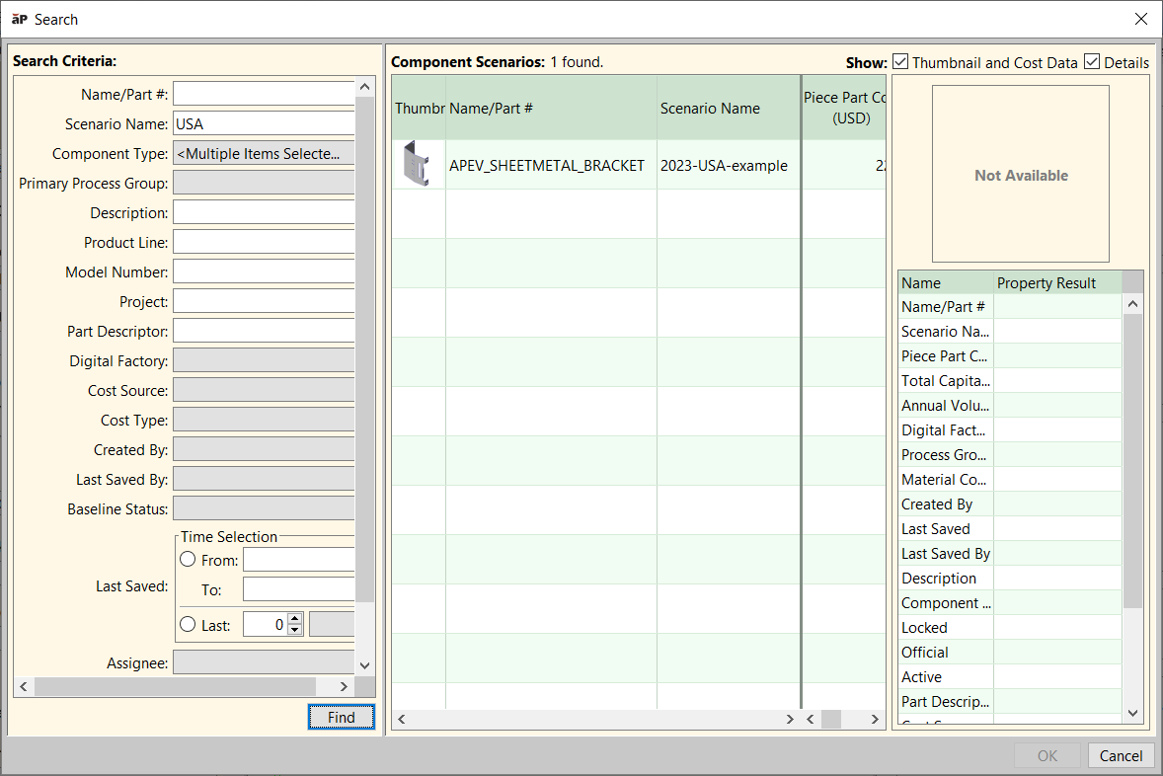Click the left arrow of criteria horizontal scrollbar
1163x776 pixels.
click(x=24, y=686)
